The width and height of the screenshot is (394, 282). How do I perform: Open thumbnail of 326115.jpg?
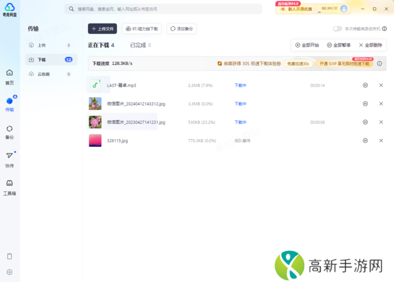95,140
